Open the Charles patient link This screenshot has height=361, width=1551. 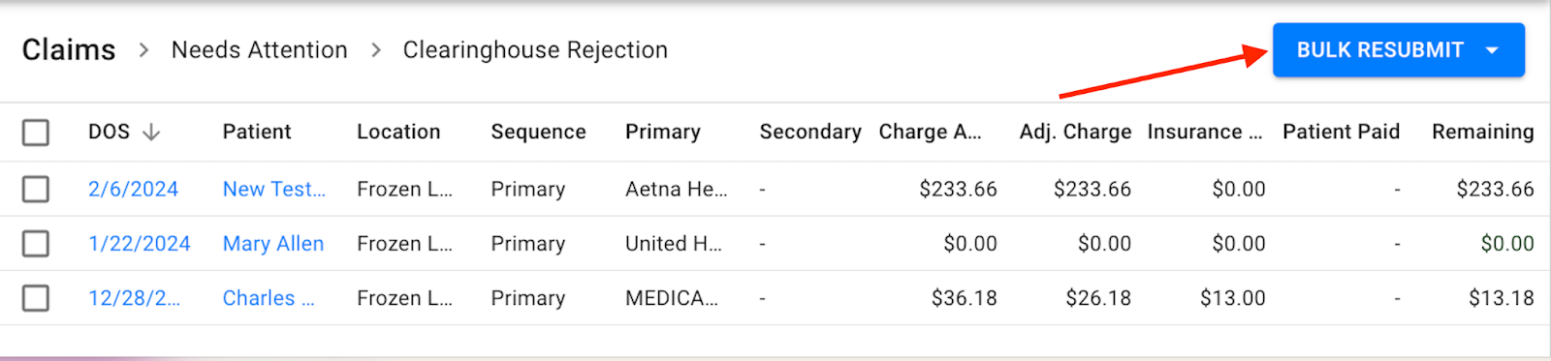pyautogui.click(x=269, y=298)
